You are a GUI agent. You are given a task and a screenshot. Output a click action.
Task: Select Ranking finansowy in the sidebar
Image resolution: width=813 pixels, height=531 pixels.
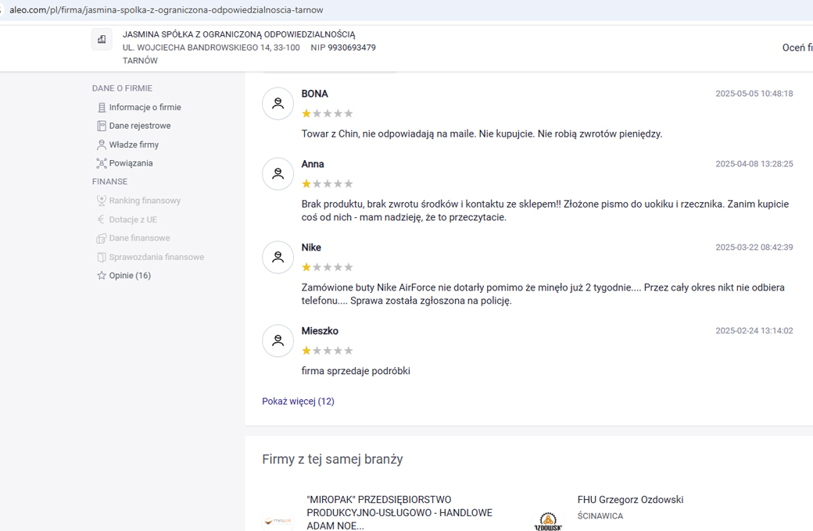[x=145, y=201]
